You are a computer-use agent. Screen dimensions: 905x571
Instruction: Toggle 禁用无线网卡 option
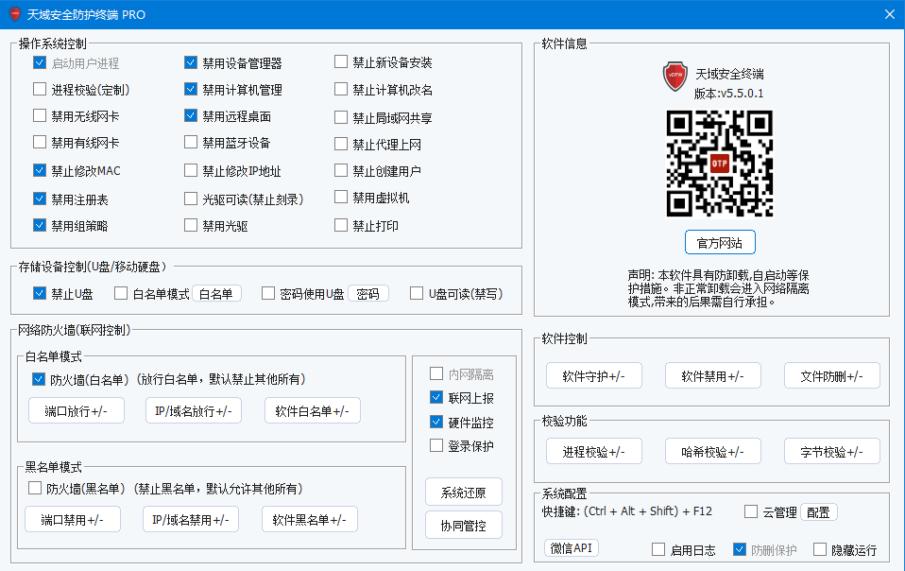(40, 117)
